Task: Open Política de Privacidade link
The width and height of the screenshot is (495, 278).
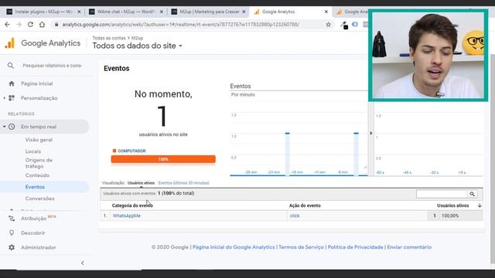Action: click(x=355, y=247)
